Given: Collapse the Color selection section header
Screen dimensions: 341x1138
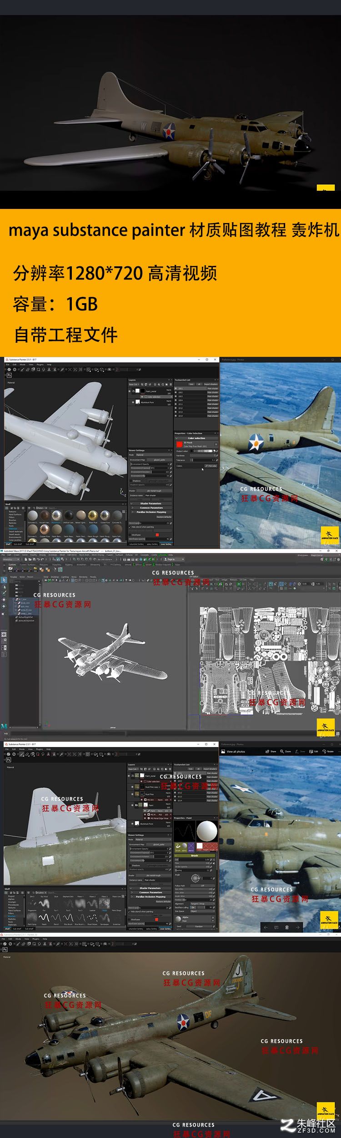Looking at the screenshot, I should click(196, 438).
